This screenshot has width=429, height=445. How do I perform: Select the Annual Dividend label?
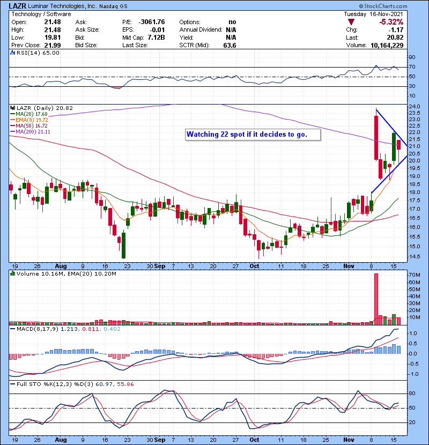[x=201, y=30]
